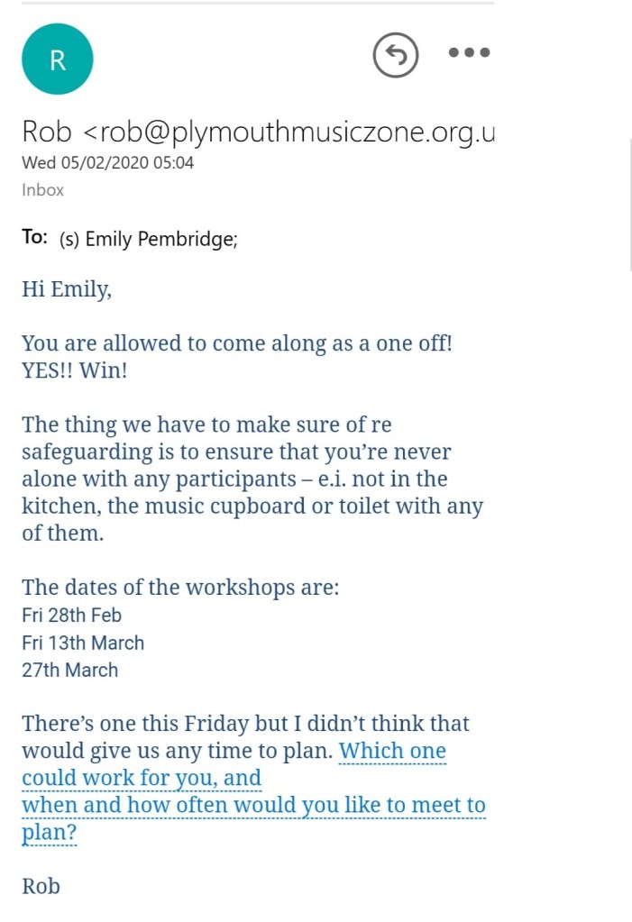Click the "Hi Emily," greeting
This screenshot has height=922, width=632.
point(67,289)
